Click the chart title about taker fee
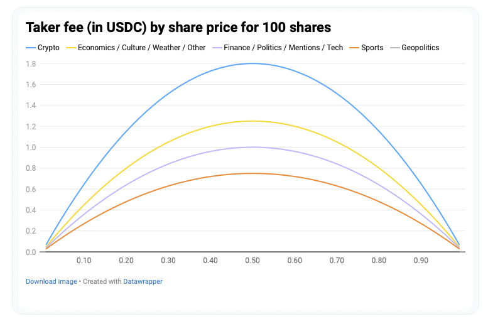Viewport: 488px width, 324px height. pos(178,28)
